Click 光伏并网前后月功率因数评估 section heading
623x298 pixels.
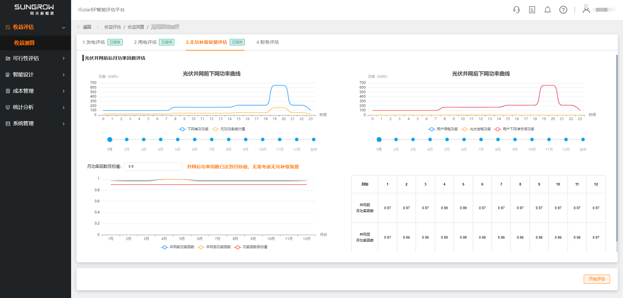pos(115,58)
